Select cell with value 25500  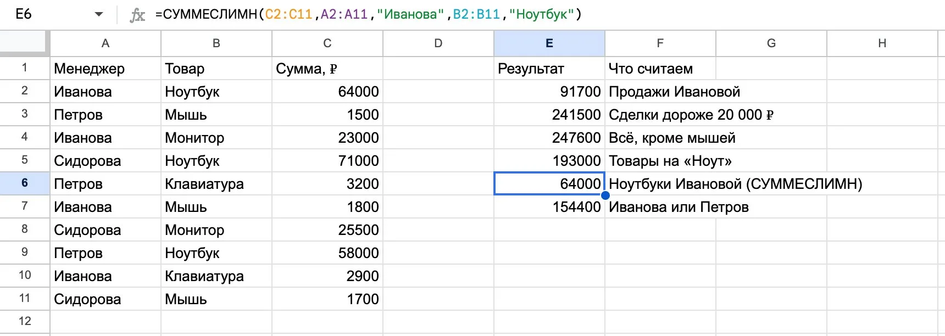click(327, 230)
